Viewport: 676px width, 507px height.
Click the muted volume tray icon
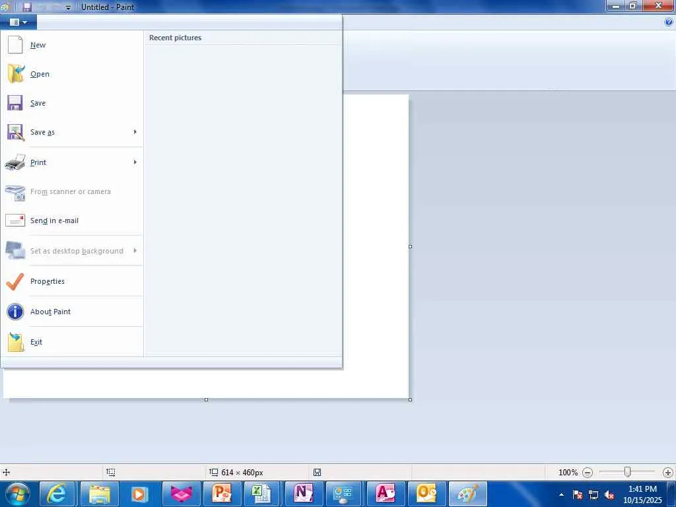pyautogui.click(x=609, y=495)
